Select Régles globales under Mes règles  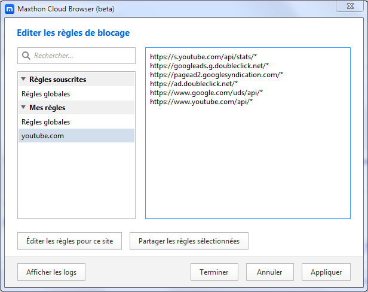click(76, 122)
